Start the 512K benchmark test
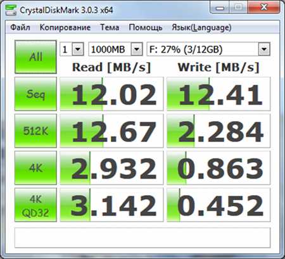 35,131
